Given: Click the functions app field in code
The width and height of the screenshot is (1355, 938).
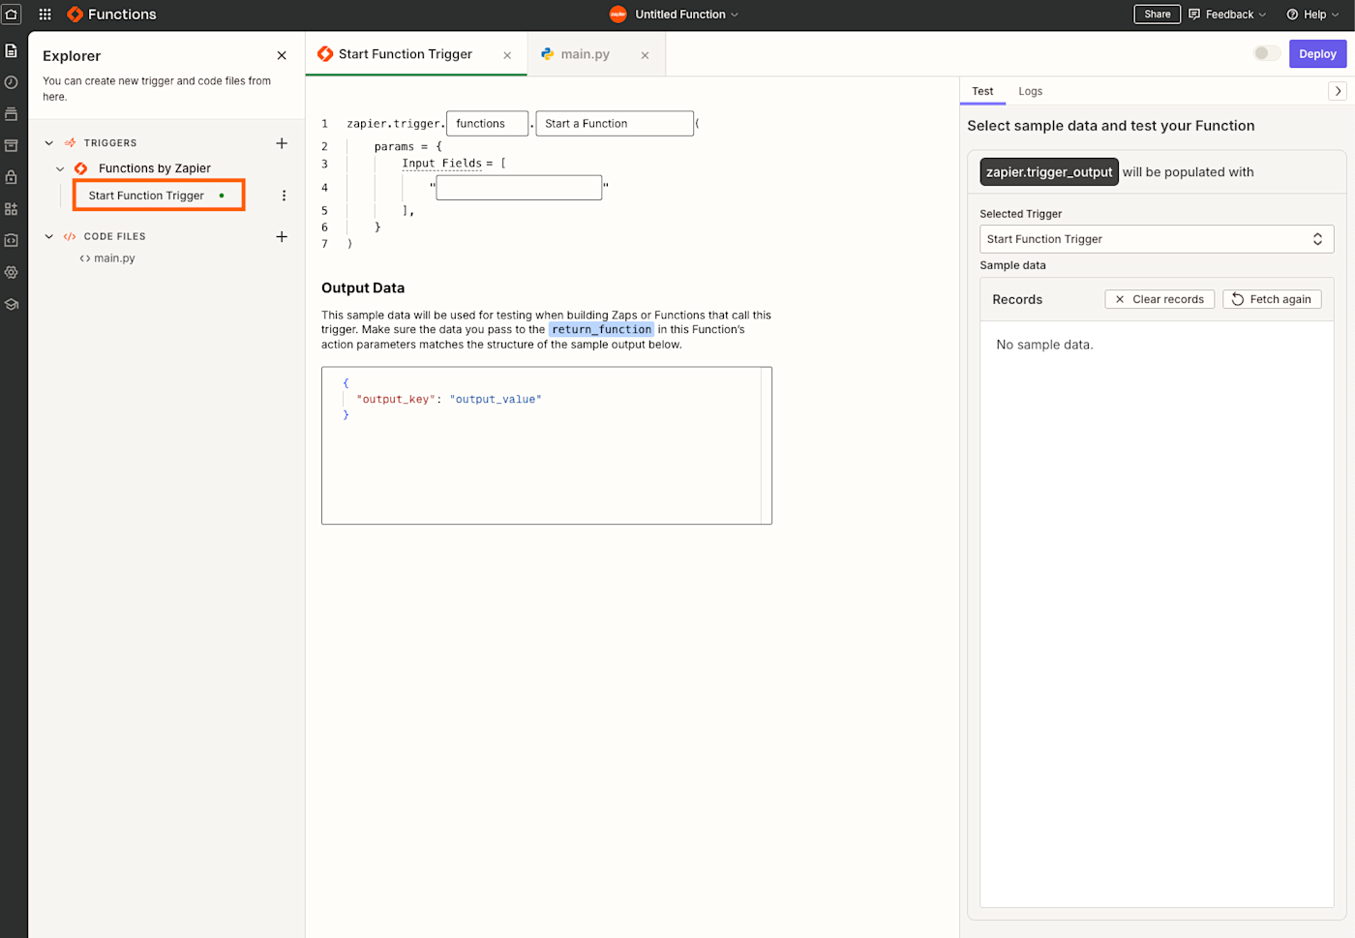Looking at the screenshot, I should (487, 124).
